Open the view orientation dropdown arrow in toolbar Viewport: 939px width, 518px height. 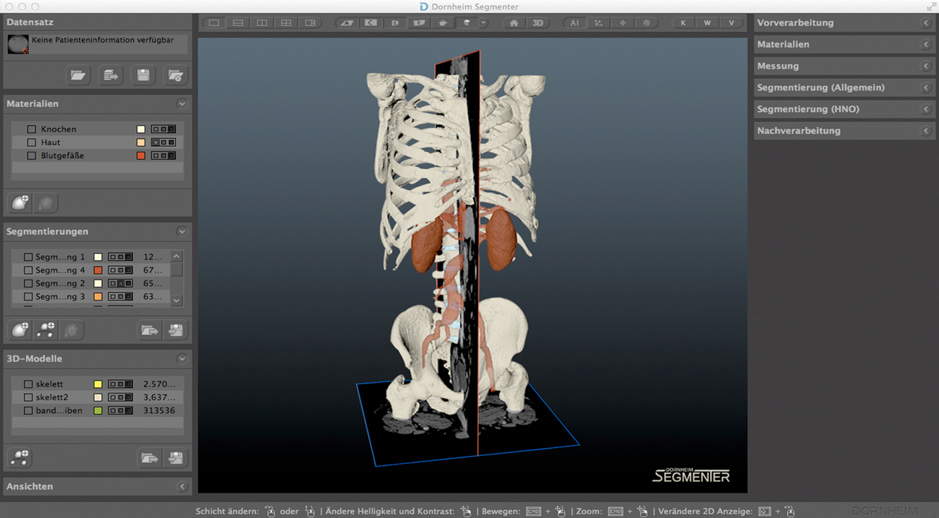(x=483, y=23)
